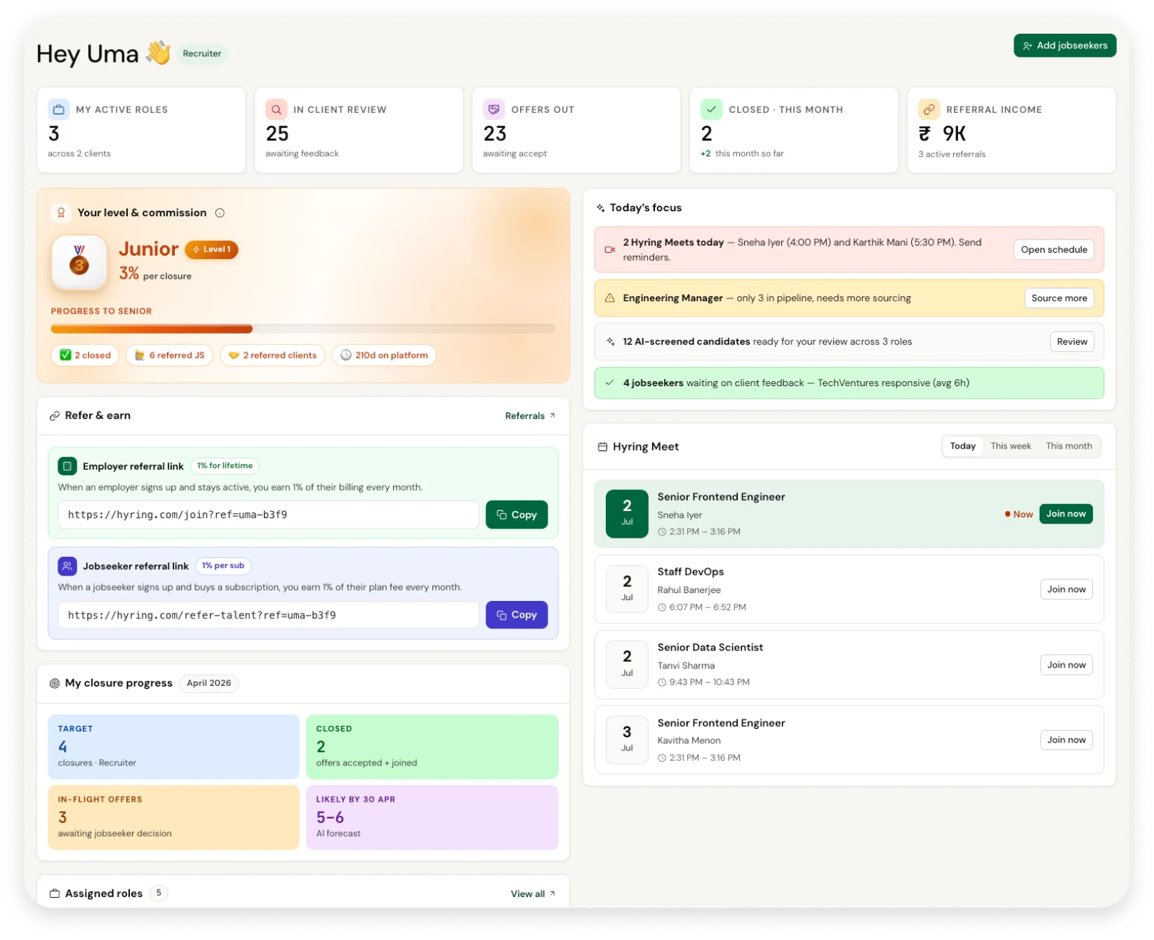Open the Referrals link in Refer & earn
This screenshot has height=940, width=1154.
click(530, 416)
